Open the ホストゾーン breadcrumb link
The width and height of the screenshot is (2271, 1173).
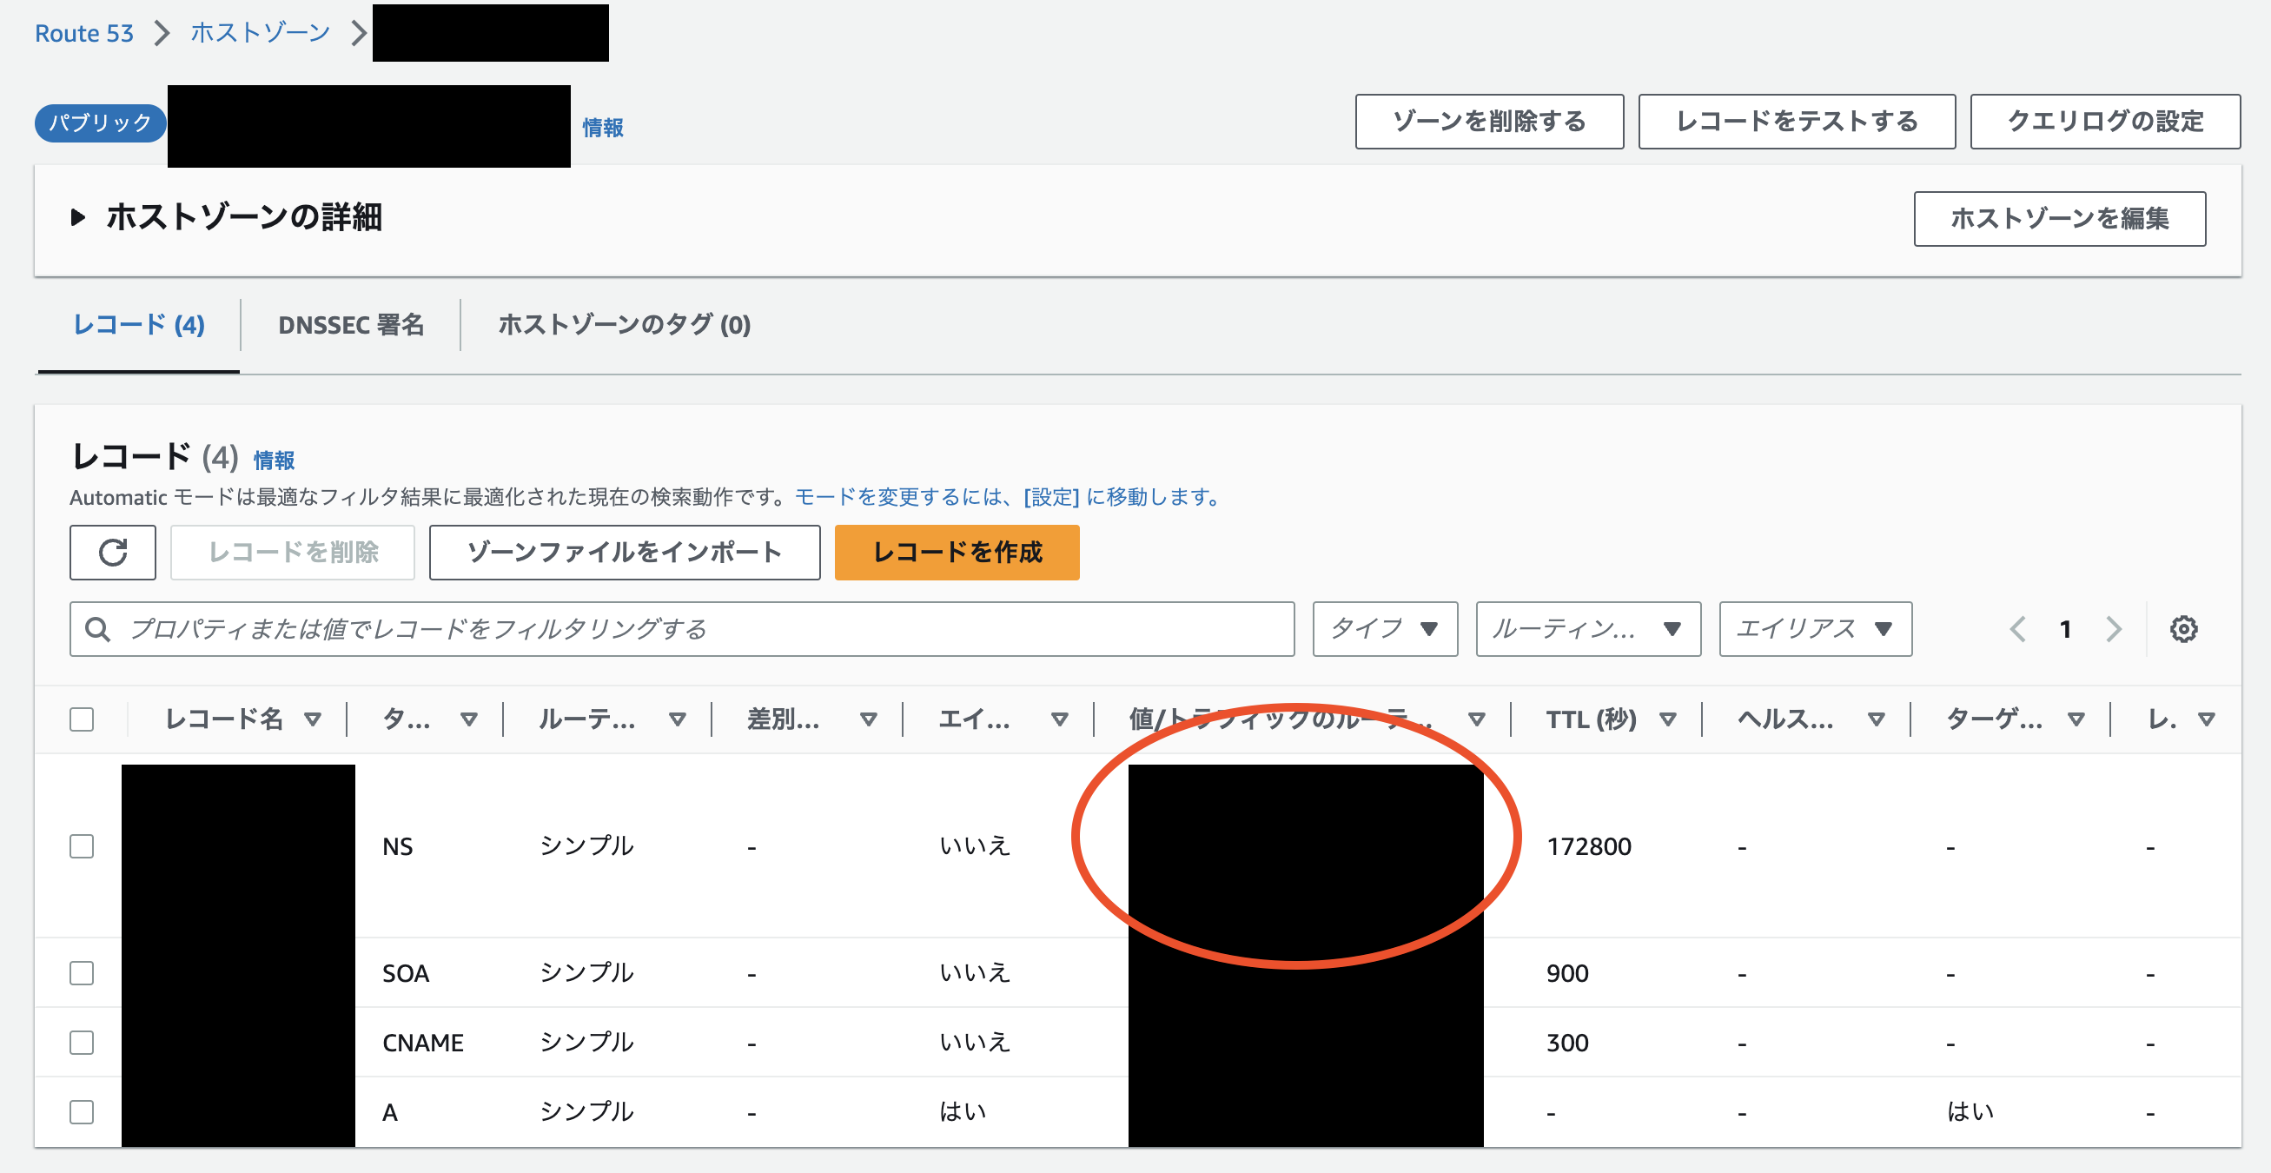(257, 32)
